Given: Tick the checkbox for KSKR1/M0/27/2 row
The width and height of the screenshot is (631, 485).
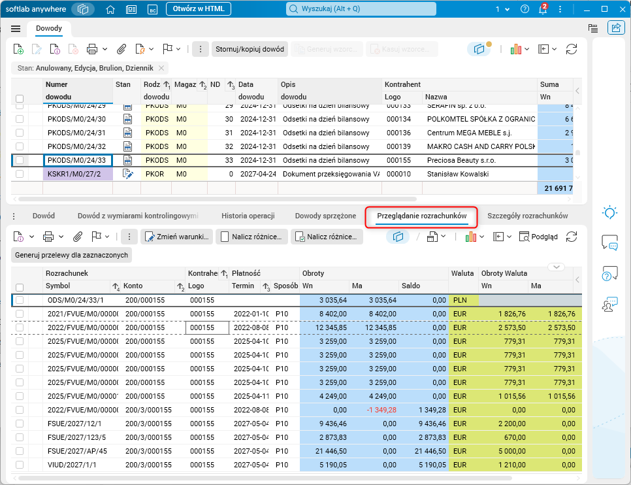Looking at the screenshot, I should click(x=20, y=174).
